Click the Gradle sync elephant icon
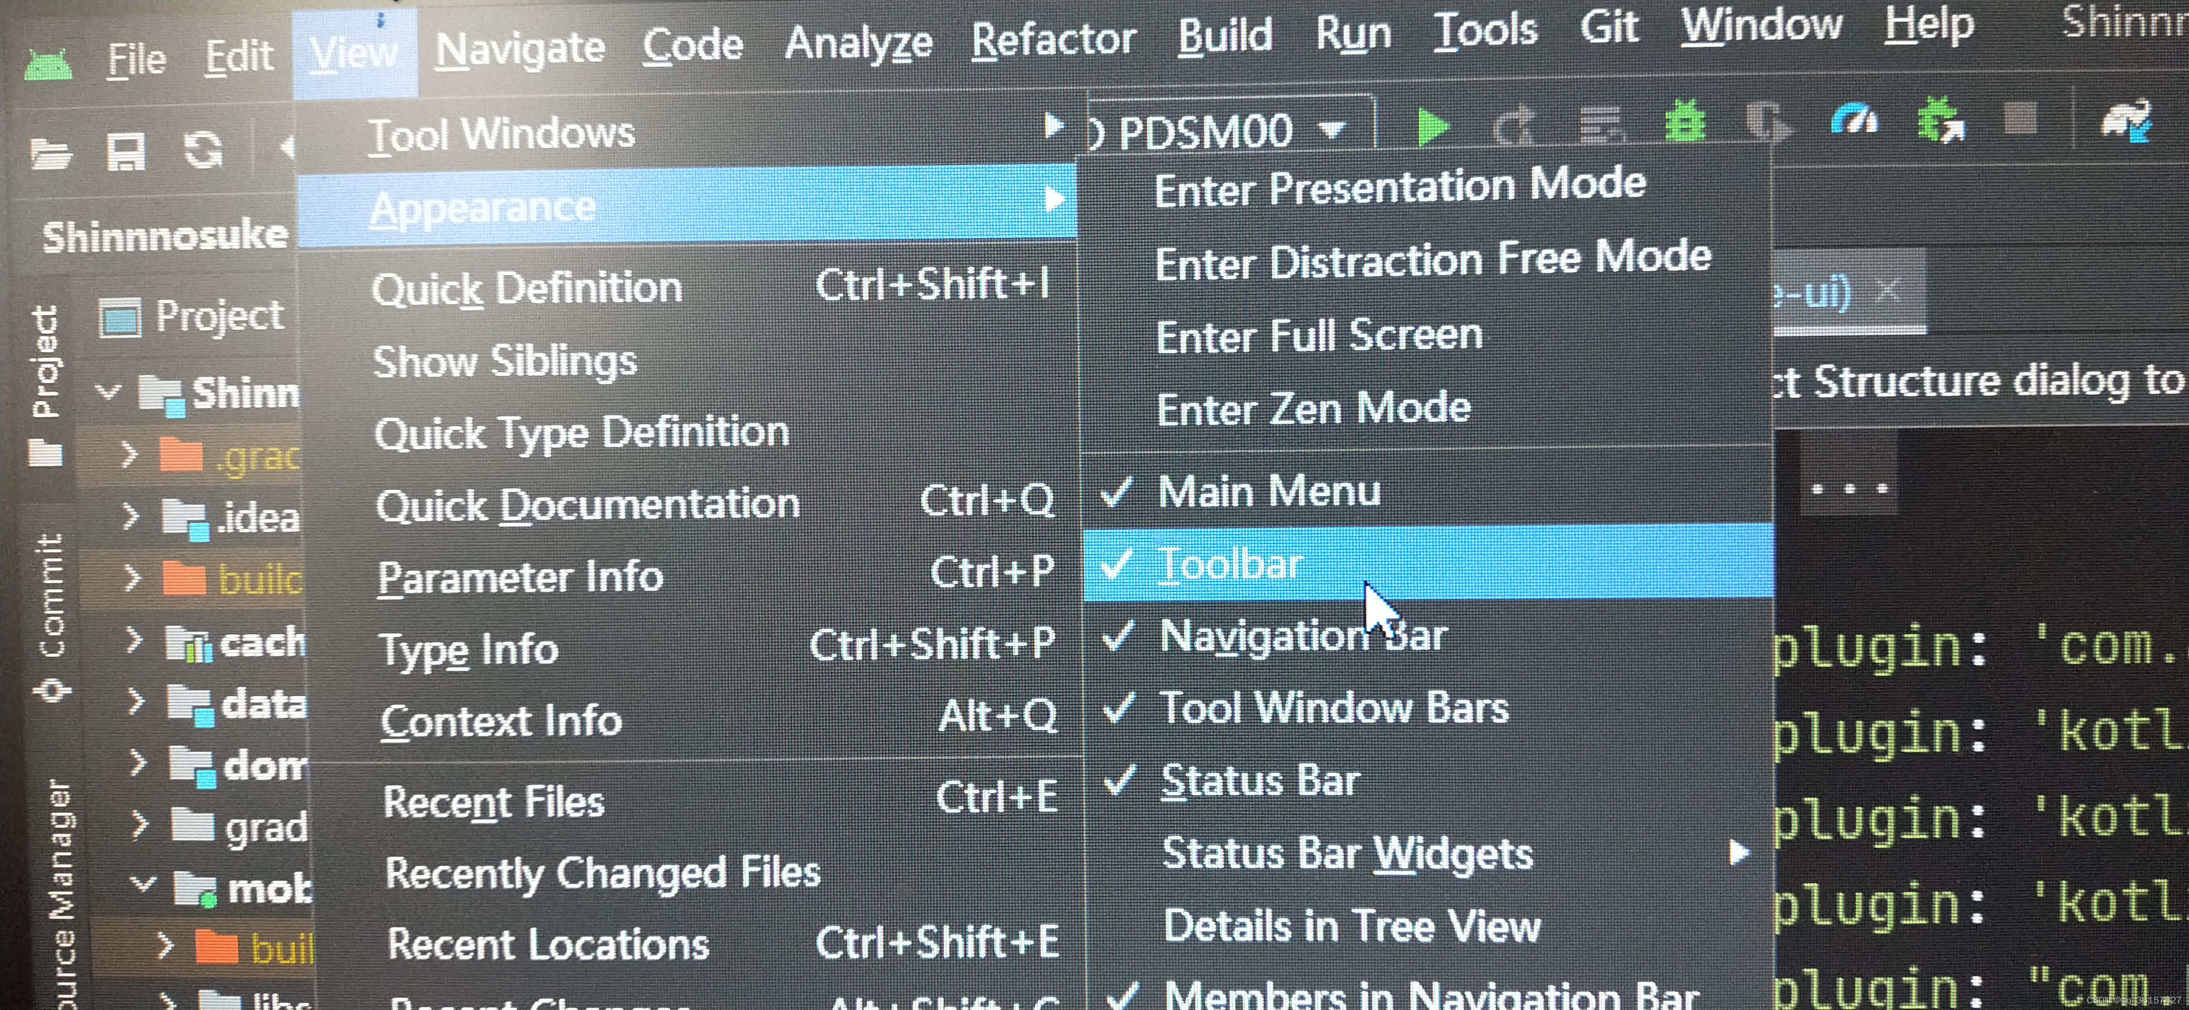Image resolution: width=2189 pixels, height=1010 pixels. (x=2126, y=121)
